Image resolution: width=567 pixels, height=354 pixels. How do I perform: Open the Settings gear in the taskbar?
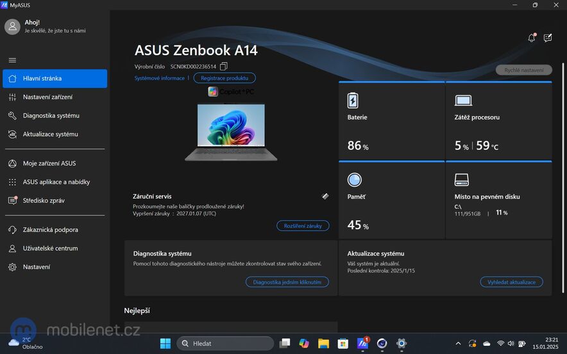[402, 344]
